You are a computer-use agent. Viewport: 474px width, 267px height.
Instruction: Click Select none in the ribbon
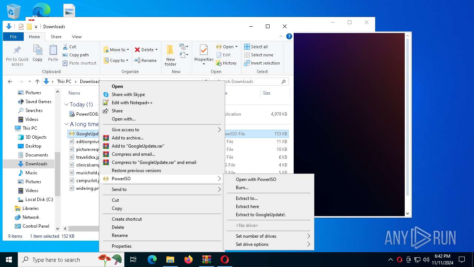click(258, 55)
